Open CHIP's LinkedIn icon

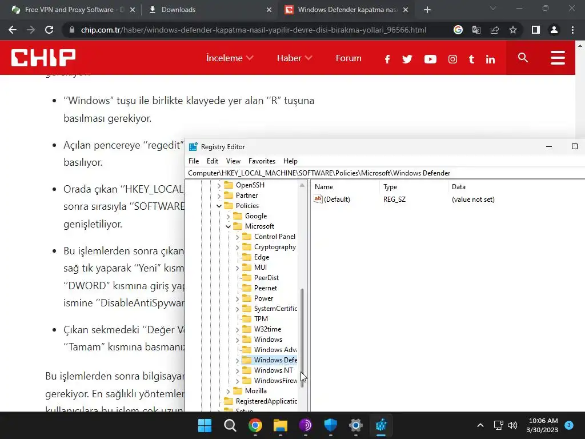tap(490, 59)
